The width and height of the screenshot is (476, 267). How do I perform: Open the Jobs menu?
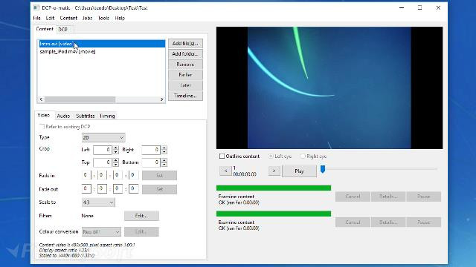(88, 18)
